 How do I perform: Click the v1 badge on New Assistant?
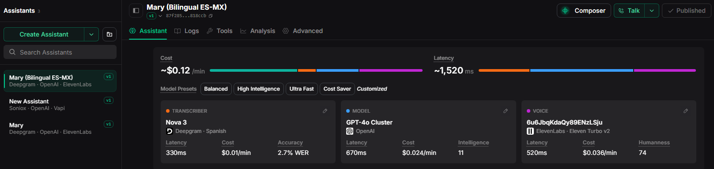pyautogui.click(x=109, y=100)
